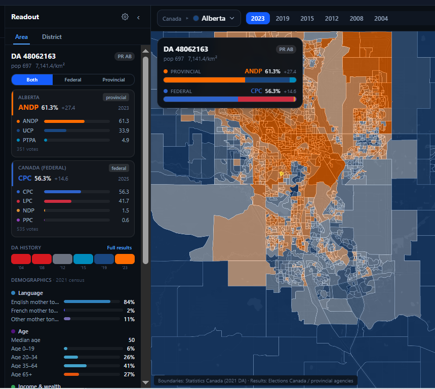
Task: Click the scroll up arrow in Readout
Action: click(x=146, y=51)
